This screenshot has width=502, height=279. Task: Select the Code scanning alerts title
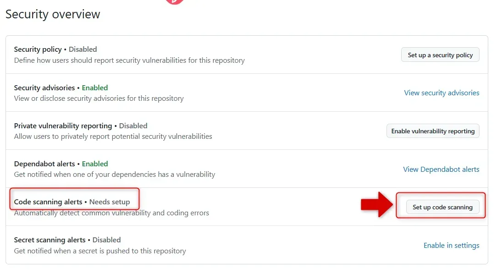(x=48, y=202)
